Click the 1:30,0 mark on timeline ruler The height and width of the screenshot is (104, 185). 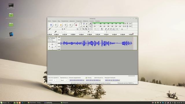tap(89, 34)
